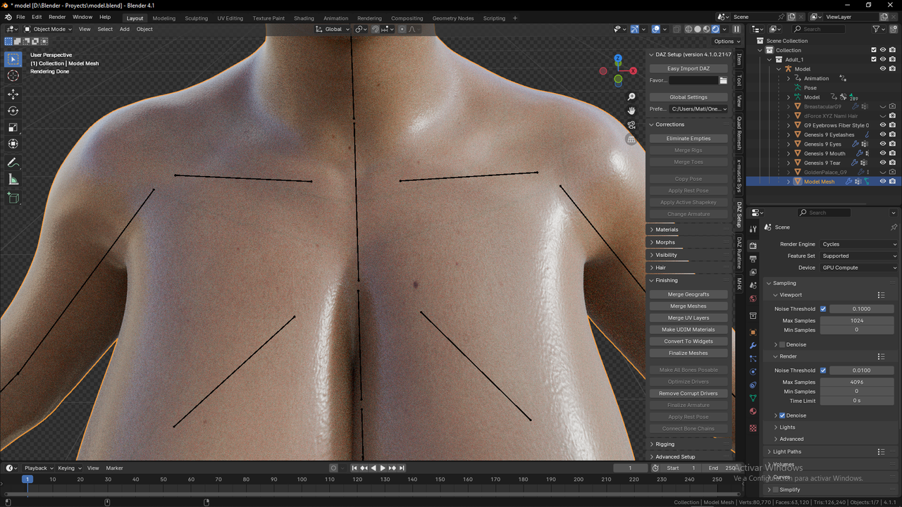This screenshot has height=507, width=902.
Task: Open the viewport Add menu
Action: click(x=124, y=29)
